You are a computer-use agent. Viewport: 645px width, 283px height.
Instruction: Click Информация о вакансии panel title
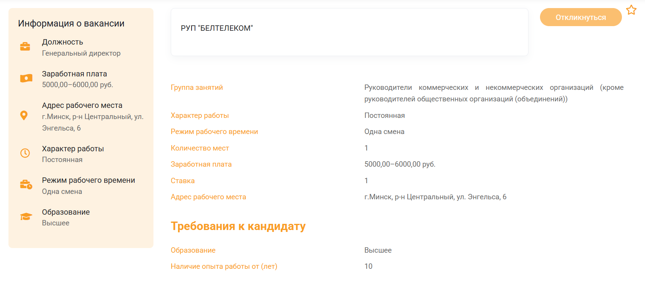[71, 23]
